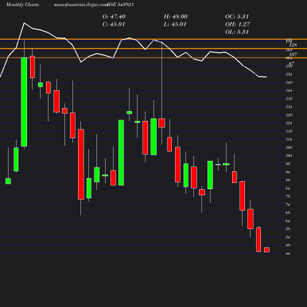This screenshot has width=307, height=307.
Task: Click the "BSE 543921" ticker label
Action: click(120, 5)
